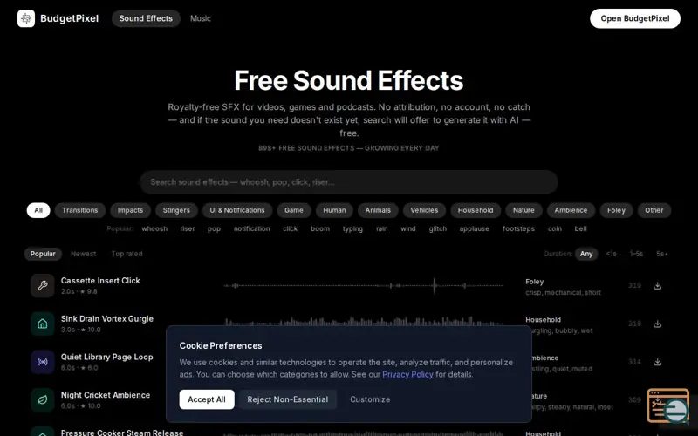The image size is (698, 436).
Task: Switch to the Music tab
Action: (201, 18)
